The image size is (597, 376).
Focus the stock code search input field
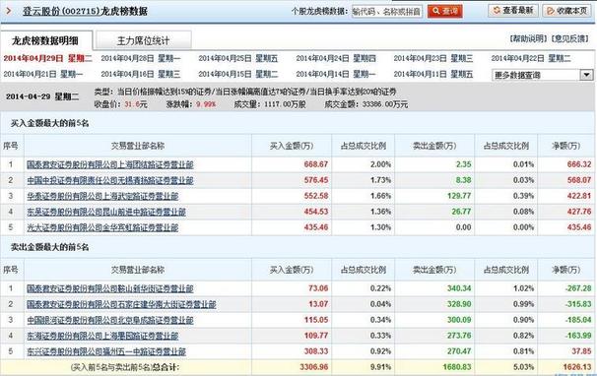click(x=387, y=12)
